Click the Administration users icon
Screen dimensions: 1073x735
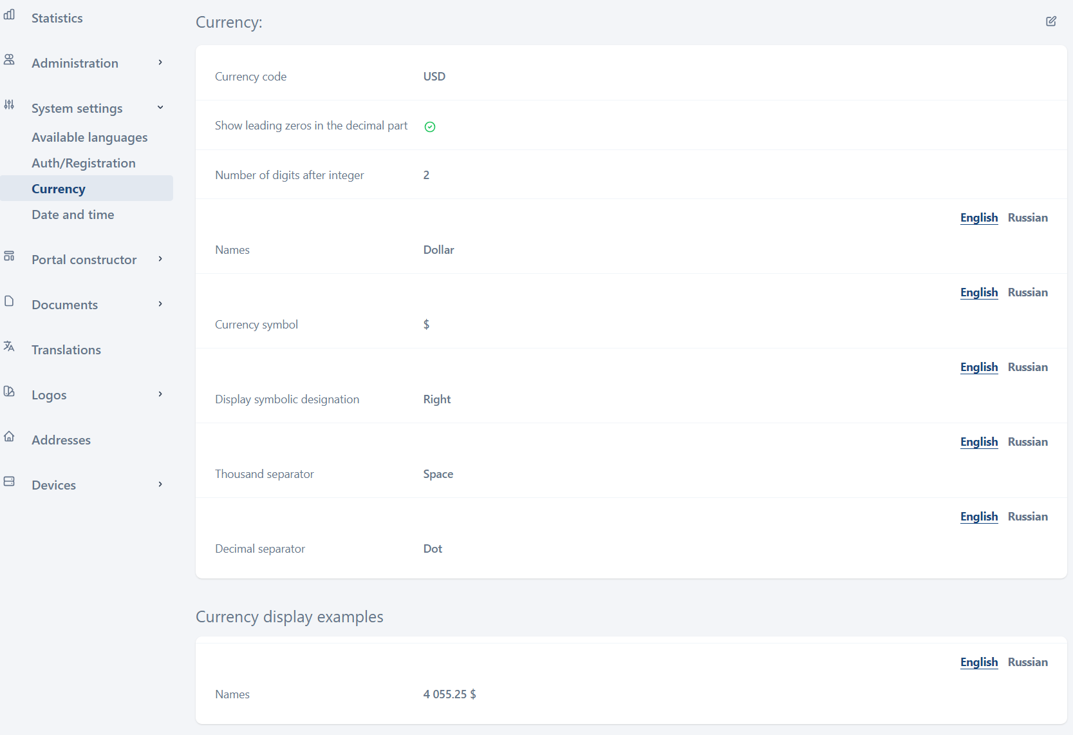pos(9,60)
